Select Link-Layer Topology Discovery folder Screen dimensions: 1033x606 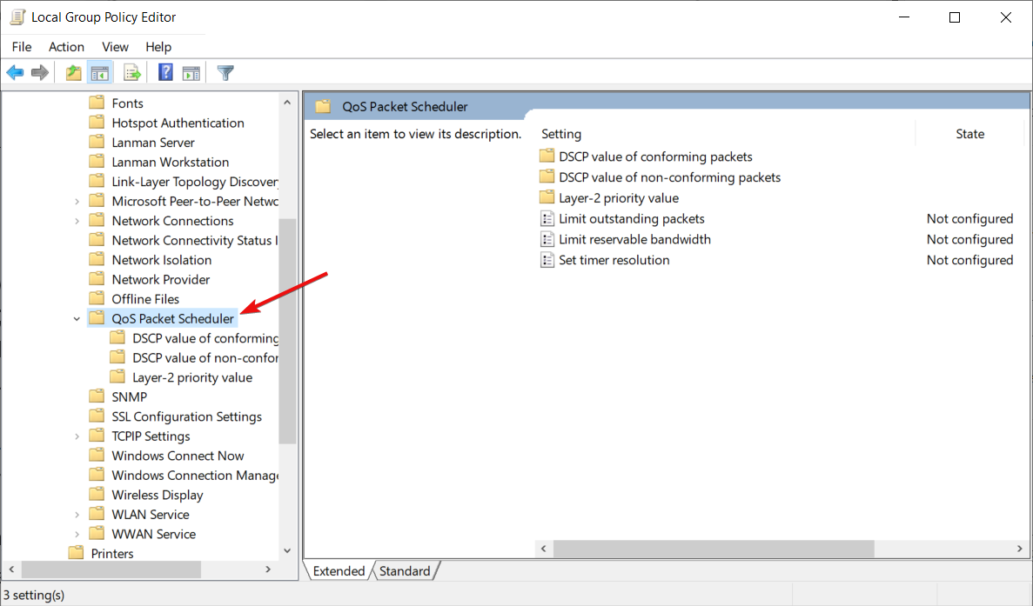pos(194,182)
